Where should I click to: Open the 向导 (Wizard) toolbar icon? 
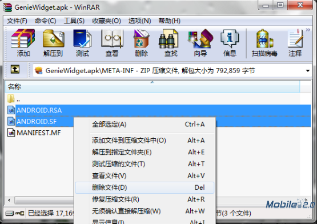click(200, 38)
